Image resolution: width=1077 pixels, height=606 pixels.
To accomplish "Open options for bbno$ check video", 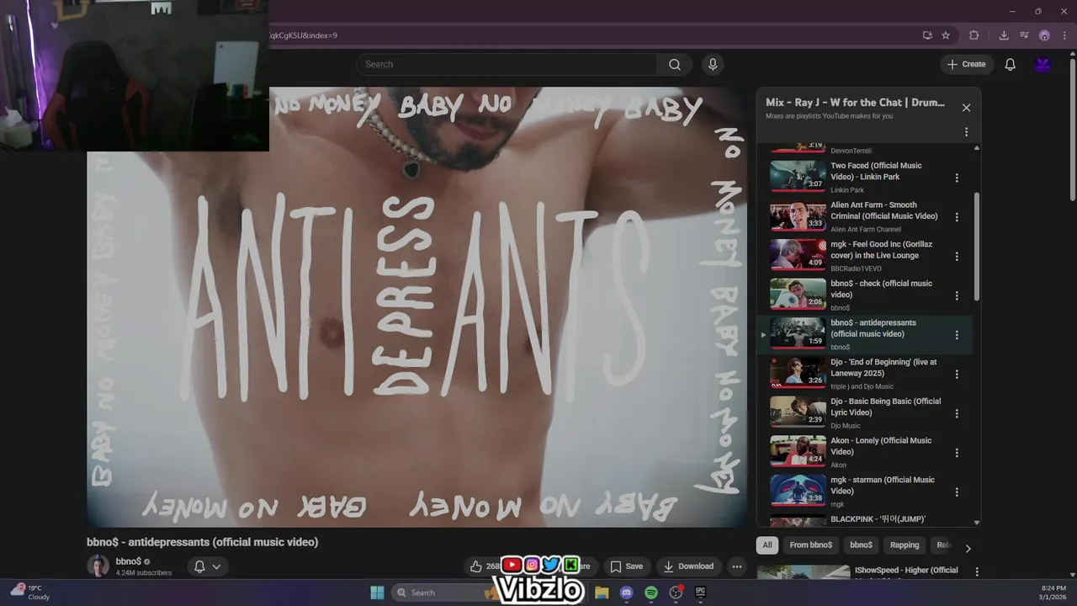I will click(957, 295).
